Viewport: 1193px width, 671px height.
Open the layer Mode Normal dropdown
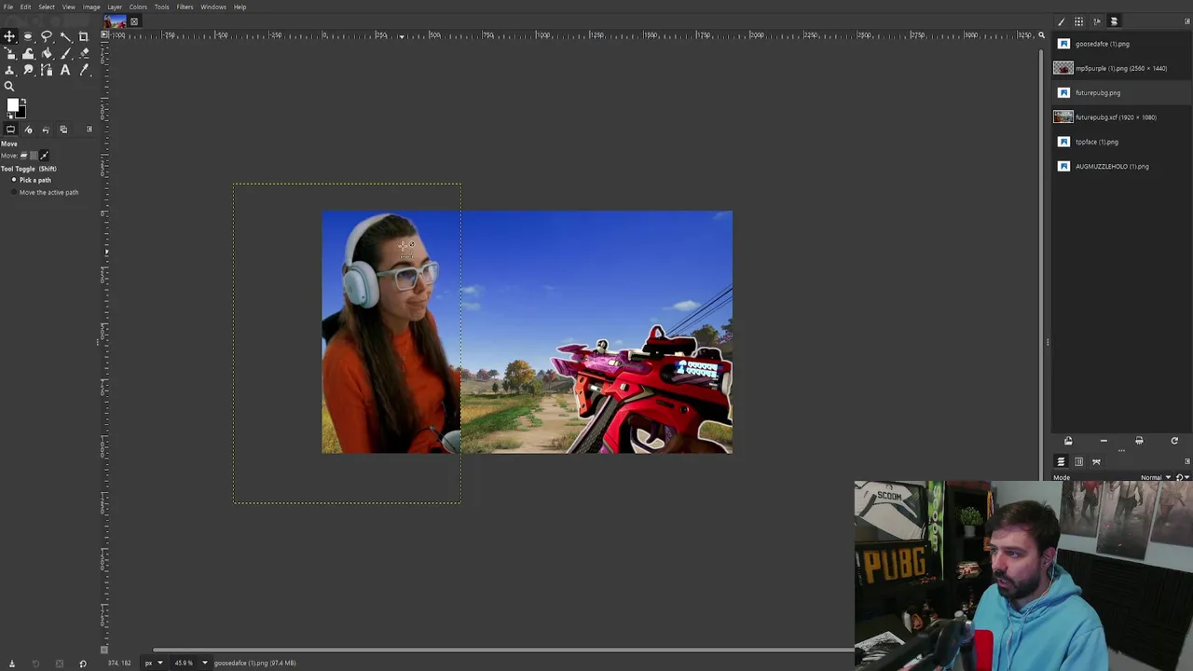click(x=1156, y=477)
